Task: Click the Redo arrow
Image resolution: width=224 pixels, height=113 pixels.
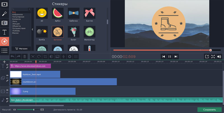Action: point(18,57)
